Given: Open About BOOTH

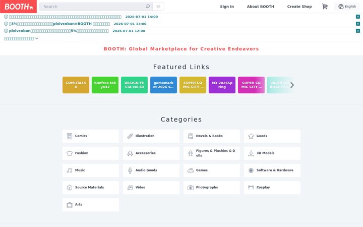Looking at the screenshot, I should 261,7.
